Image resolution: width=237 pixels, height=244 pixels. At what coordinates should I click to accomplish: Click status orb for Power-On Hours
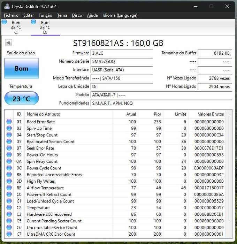pyautogui.click(x=9, y=154)
